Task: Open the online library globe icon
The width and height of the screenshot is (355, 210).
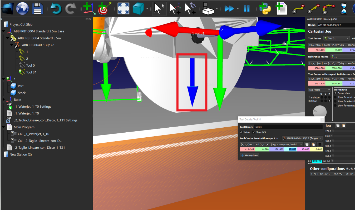Action: point(22,9)
